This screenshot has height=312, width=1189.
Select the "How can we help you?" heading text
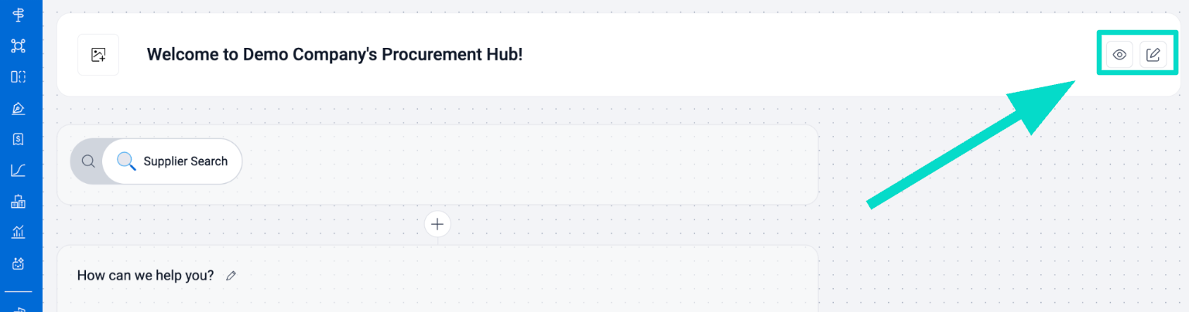[146, 276]
